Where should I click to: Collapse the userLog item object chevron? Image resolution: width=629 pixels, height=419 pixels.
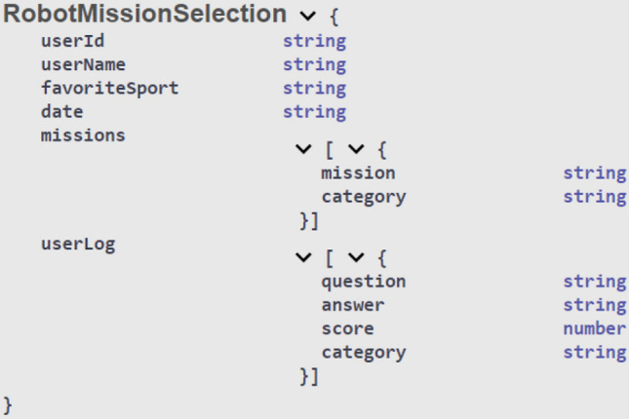[356, 258]
